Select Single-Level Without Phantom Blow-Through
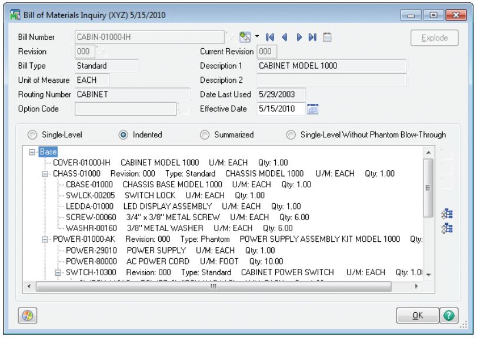The height and width of the screenshot is (341, 477). [292, 134]
